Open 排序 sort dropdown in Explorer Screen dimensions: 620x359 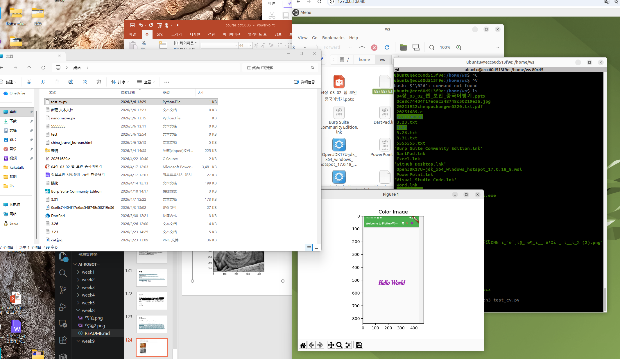[120, 82]
